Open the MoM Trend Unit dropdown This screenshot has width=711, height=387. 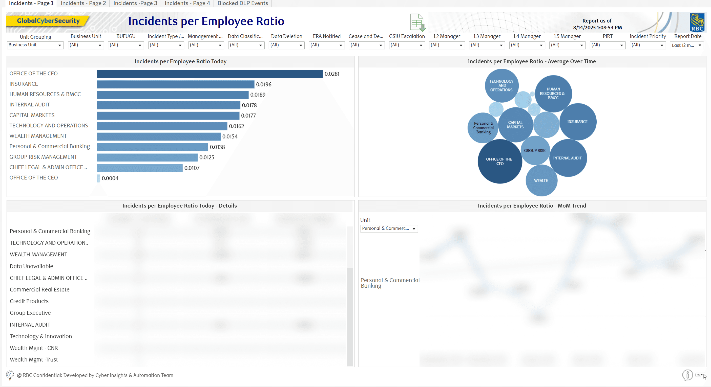coord(389,229)
